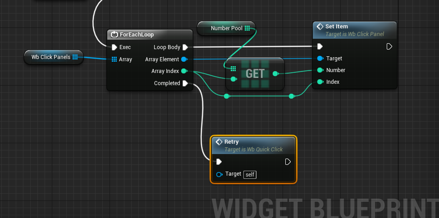Click the Completed output exec pin
The width and height of the screenshot is (439, 218).
coord(185,83)
